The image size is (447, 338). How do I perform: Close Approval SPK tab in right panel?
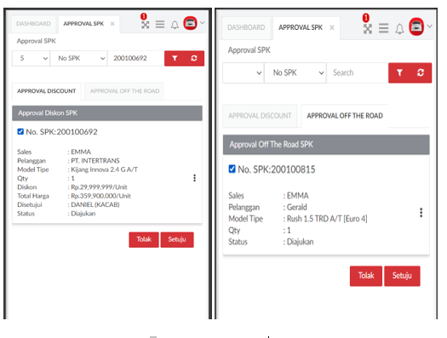pyautogui.click(x=332, y=27)
